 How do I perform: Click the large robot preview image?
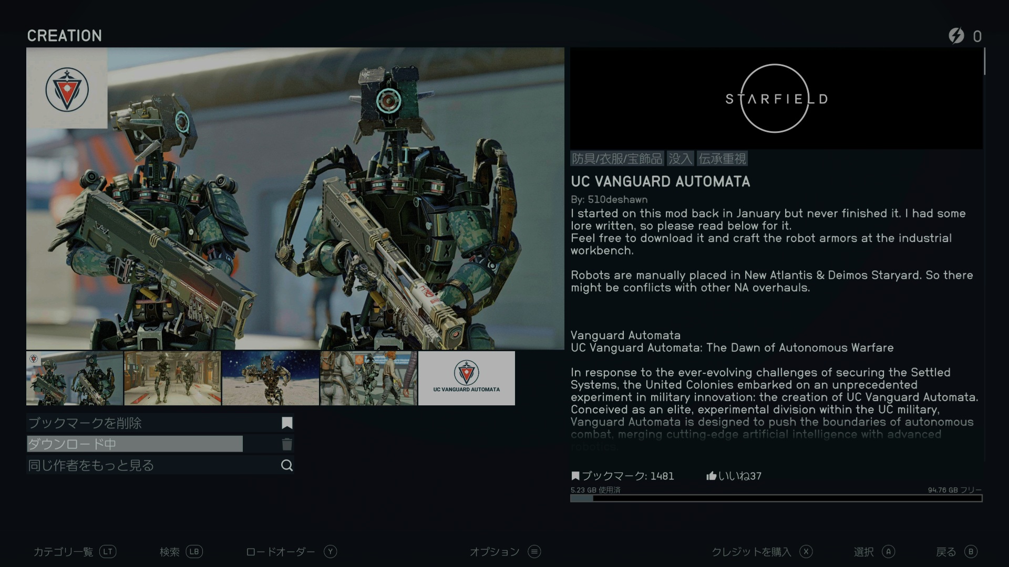[x=295, y=198]
